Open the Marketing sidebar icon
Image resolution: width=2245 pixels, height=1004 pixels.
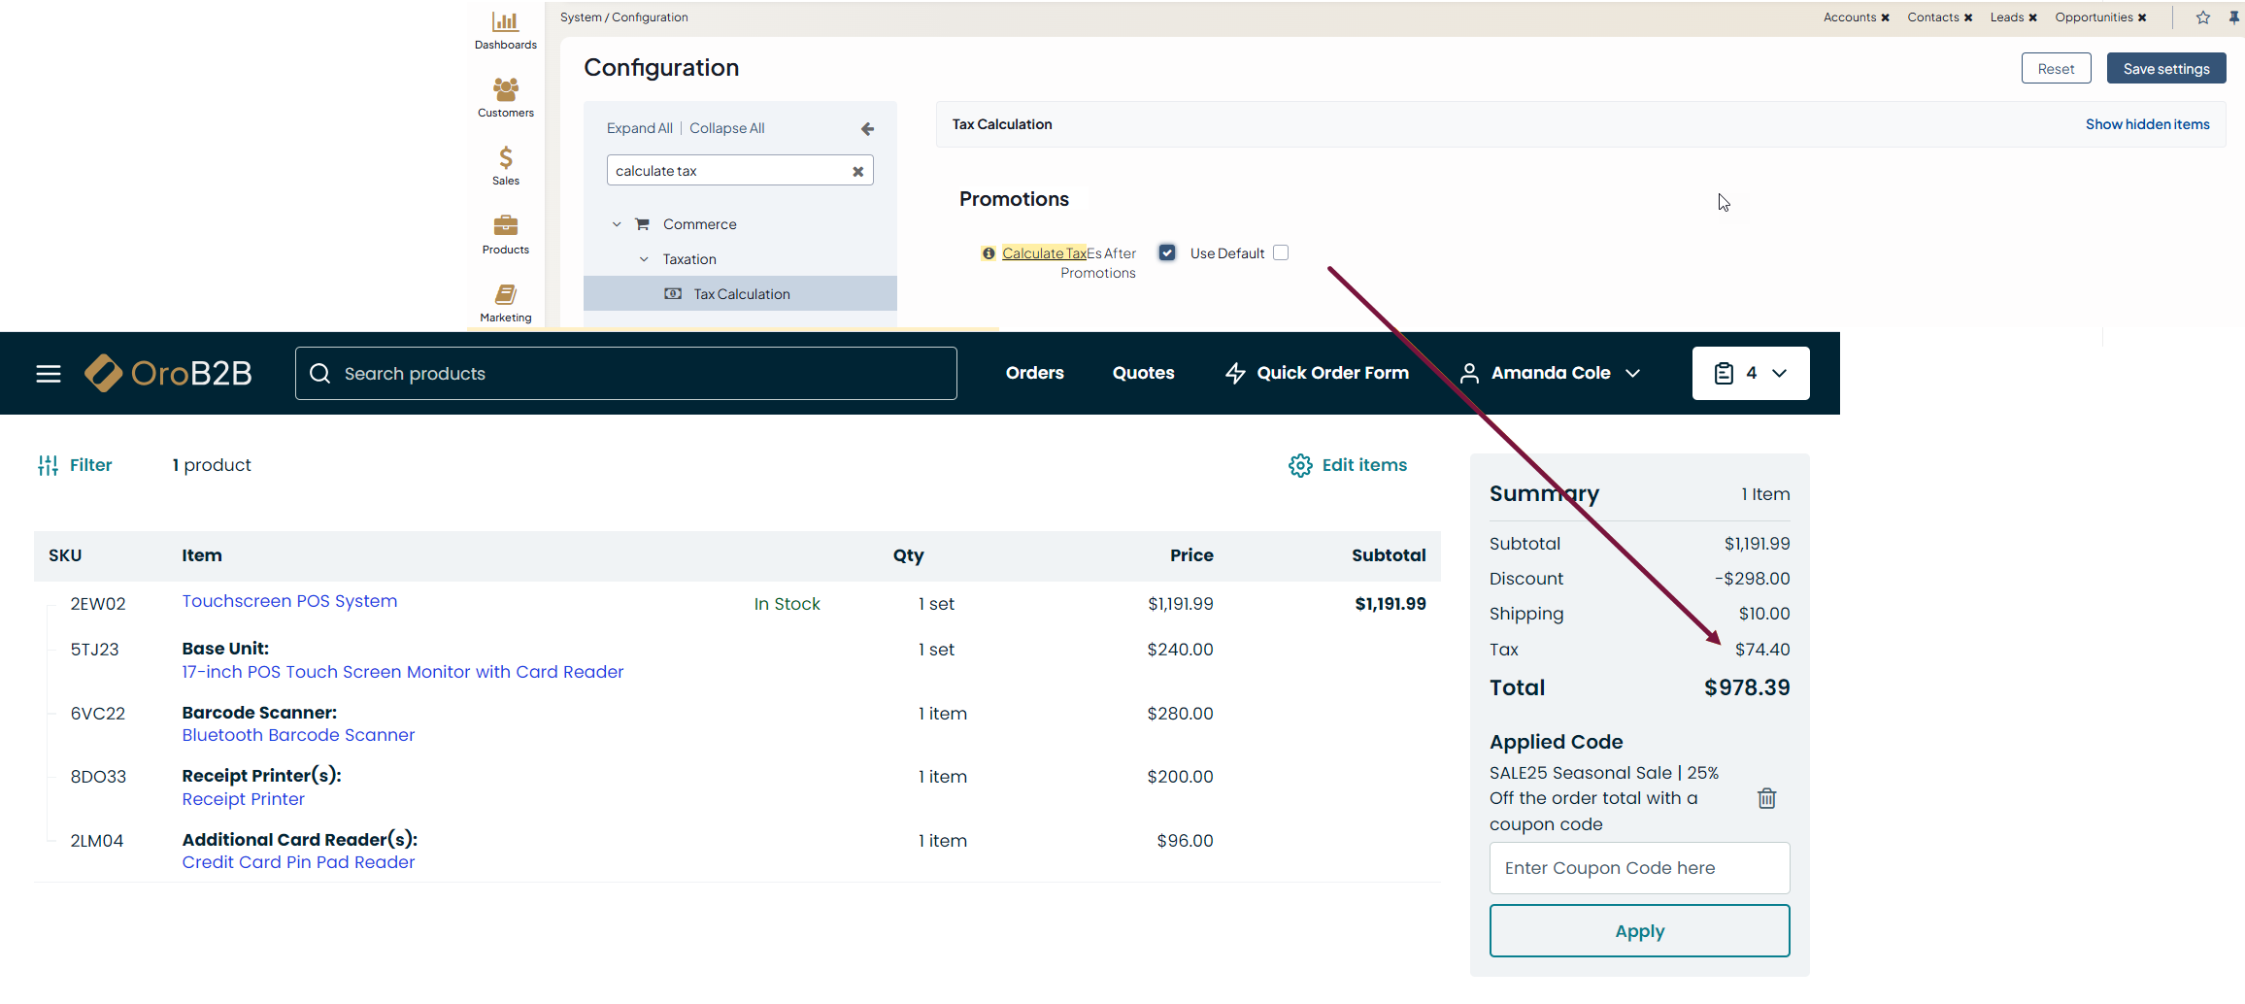click(505, 295)
